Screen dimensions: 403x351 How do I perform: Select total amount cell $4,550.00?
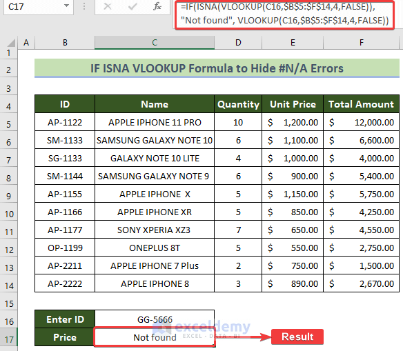(361, 230)
